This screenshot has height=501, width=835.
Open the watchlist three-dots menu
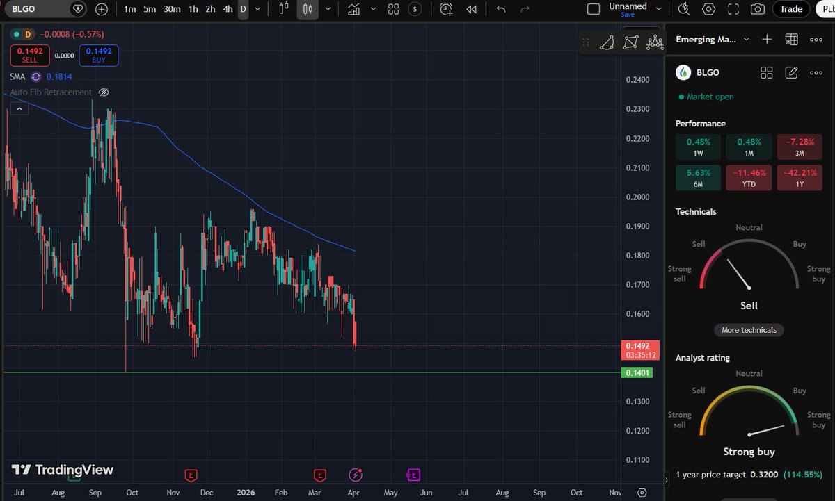tap(816, 40)
